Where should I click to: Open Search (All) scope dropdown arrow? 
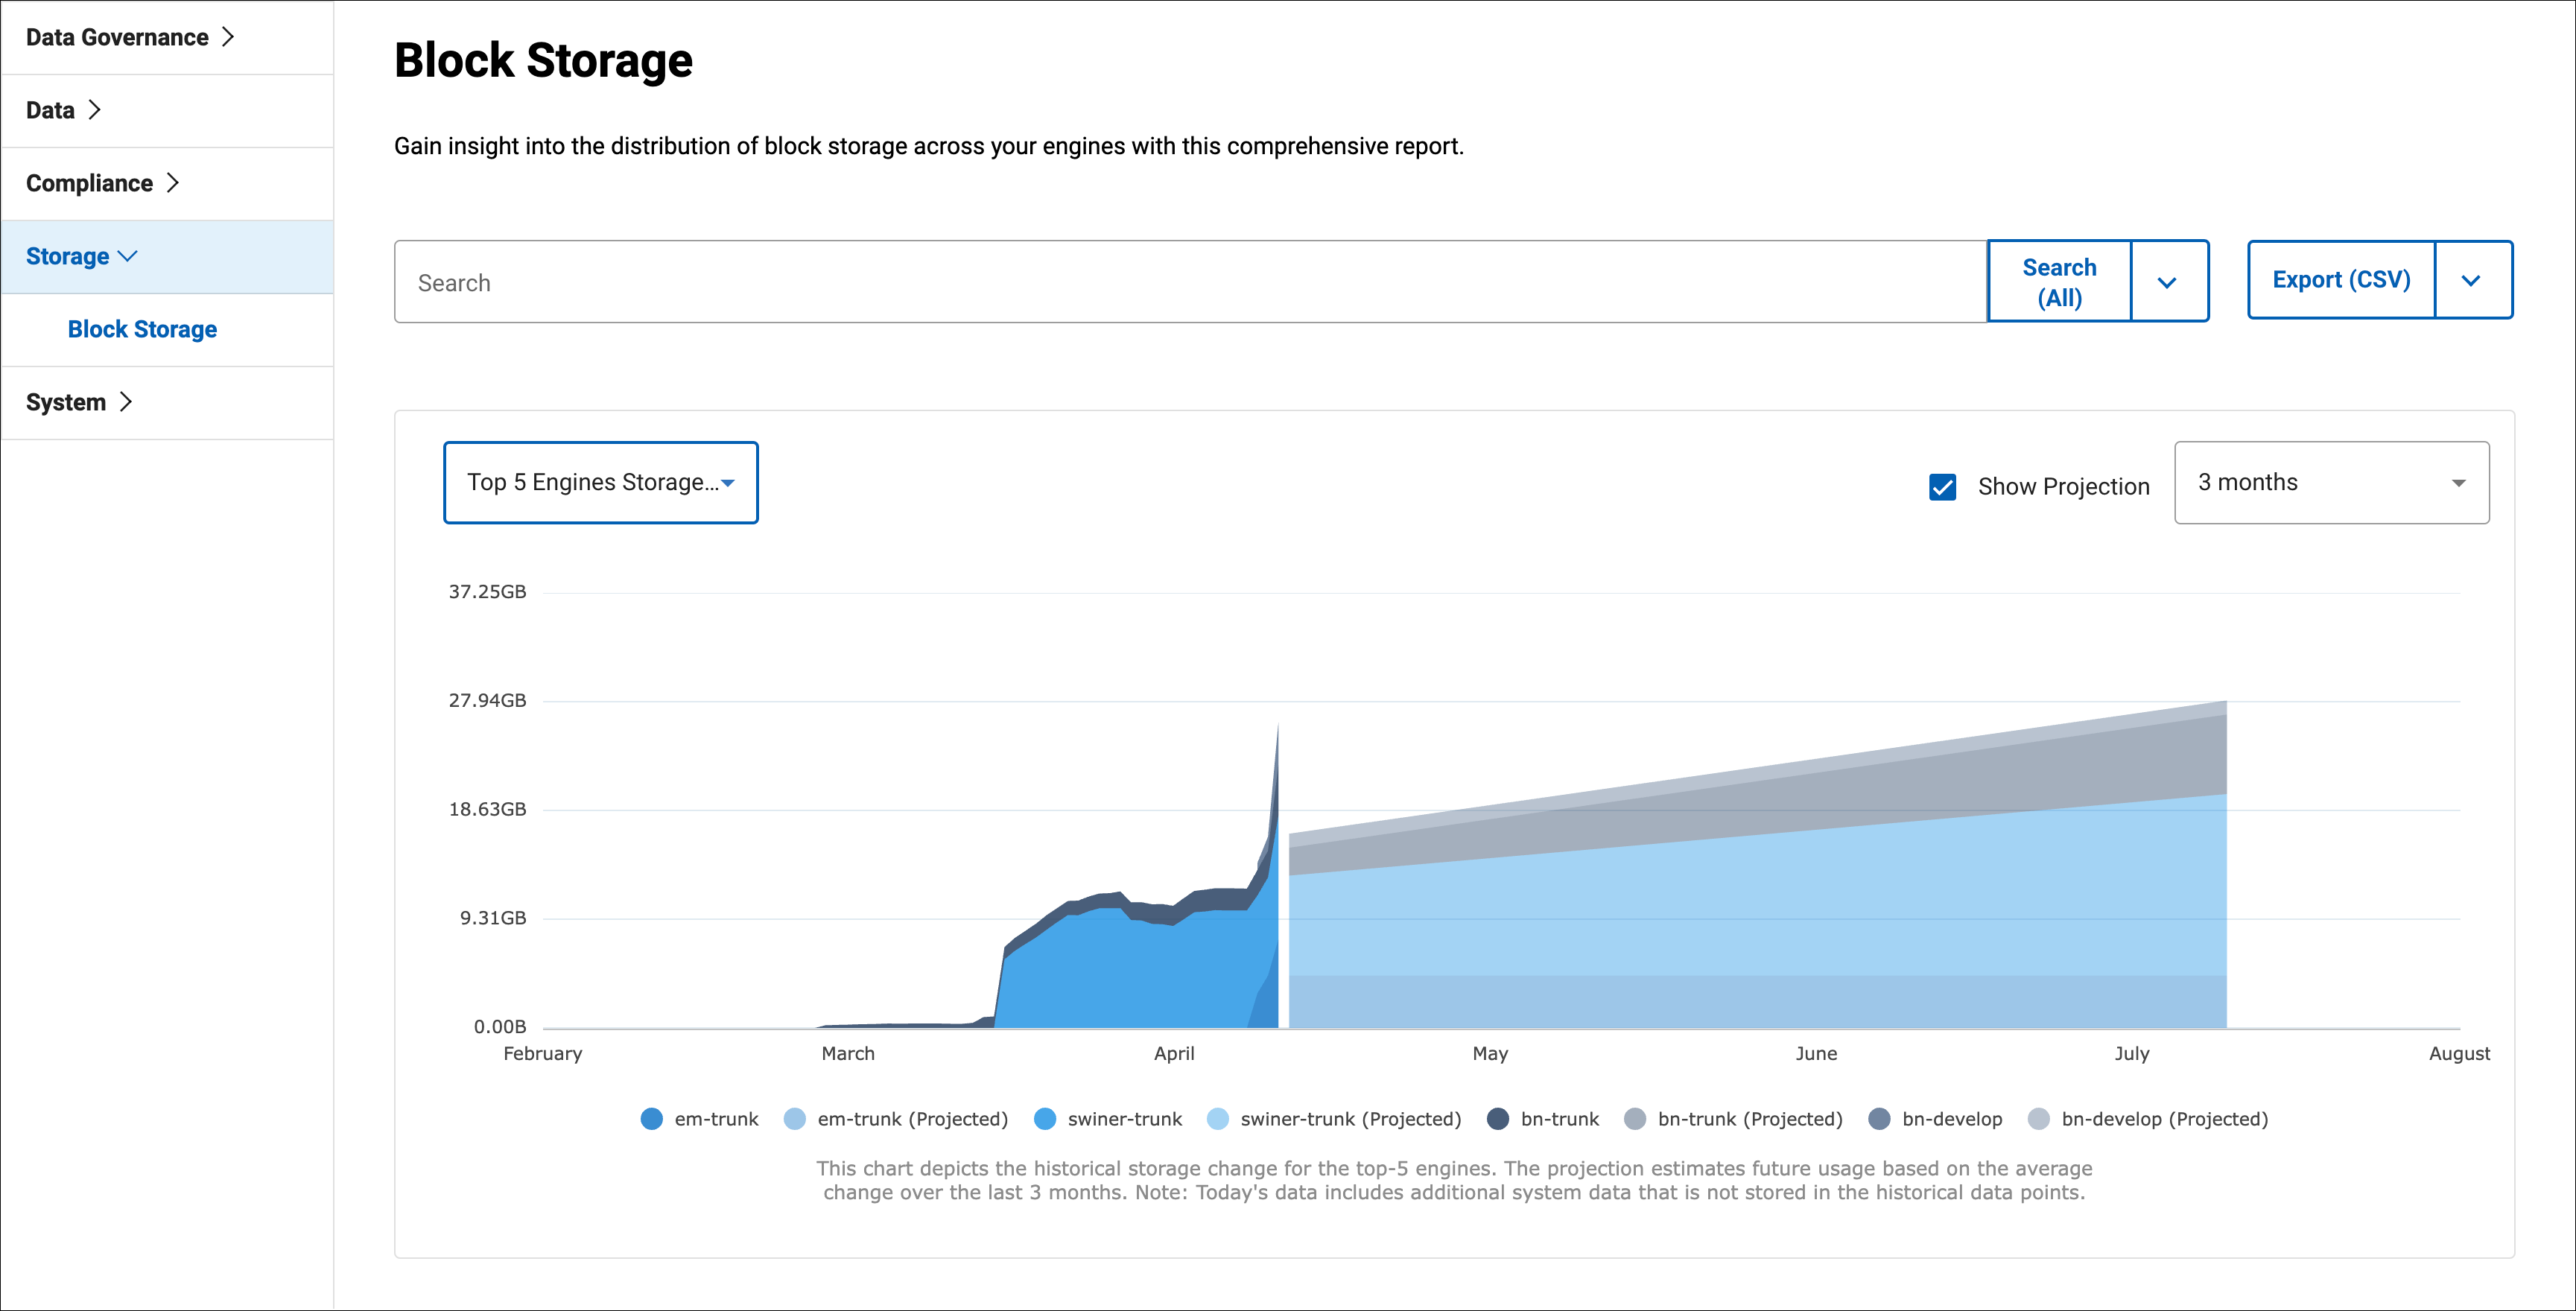(2167, 282)
